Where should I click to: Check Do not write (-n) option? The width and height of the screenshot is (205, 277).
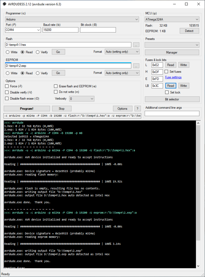coord(56,92)
